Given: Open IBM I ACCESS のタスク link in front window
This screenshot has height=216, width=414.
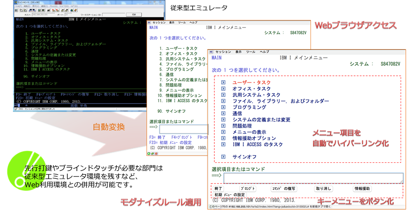Looking at the screenshot, I should (258, 144).
